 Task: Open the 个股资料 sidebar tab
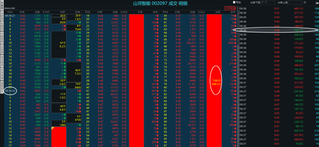(2, 38)
